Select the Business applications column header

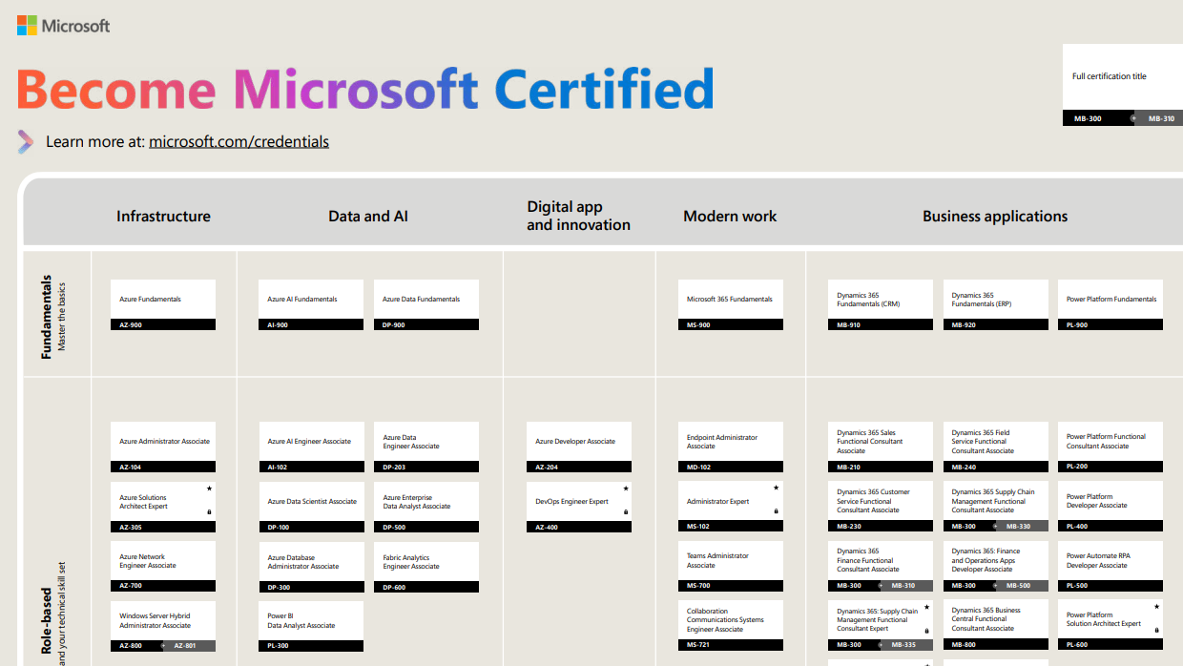(x=995, y=217)
